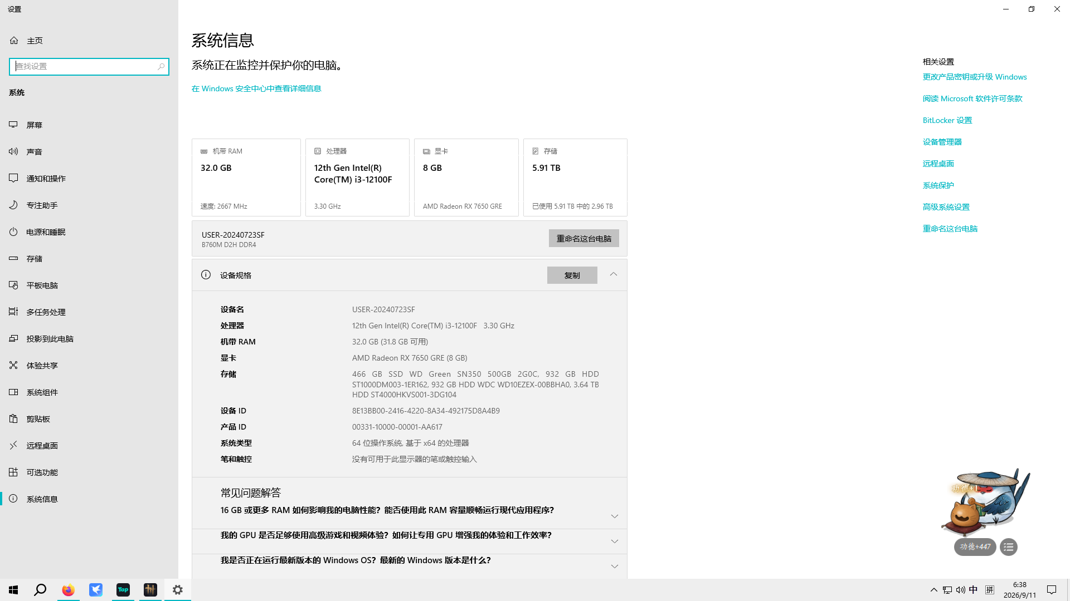Collapse the 设备规格 section chevron
This screenshot has height=601, width=1070.
tap(614, 274)
